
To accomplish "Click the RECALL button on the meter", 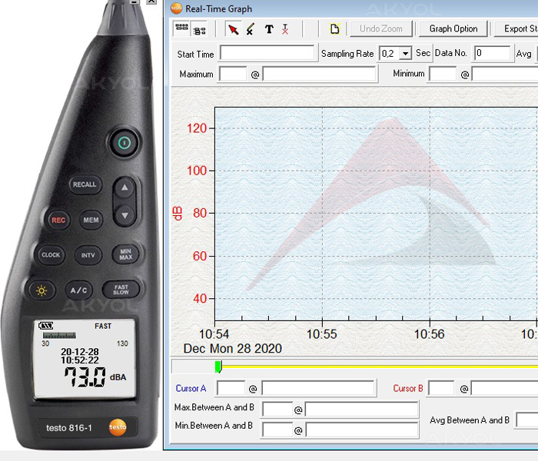I will click(x=84, y=184).
